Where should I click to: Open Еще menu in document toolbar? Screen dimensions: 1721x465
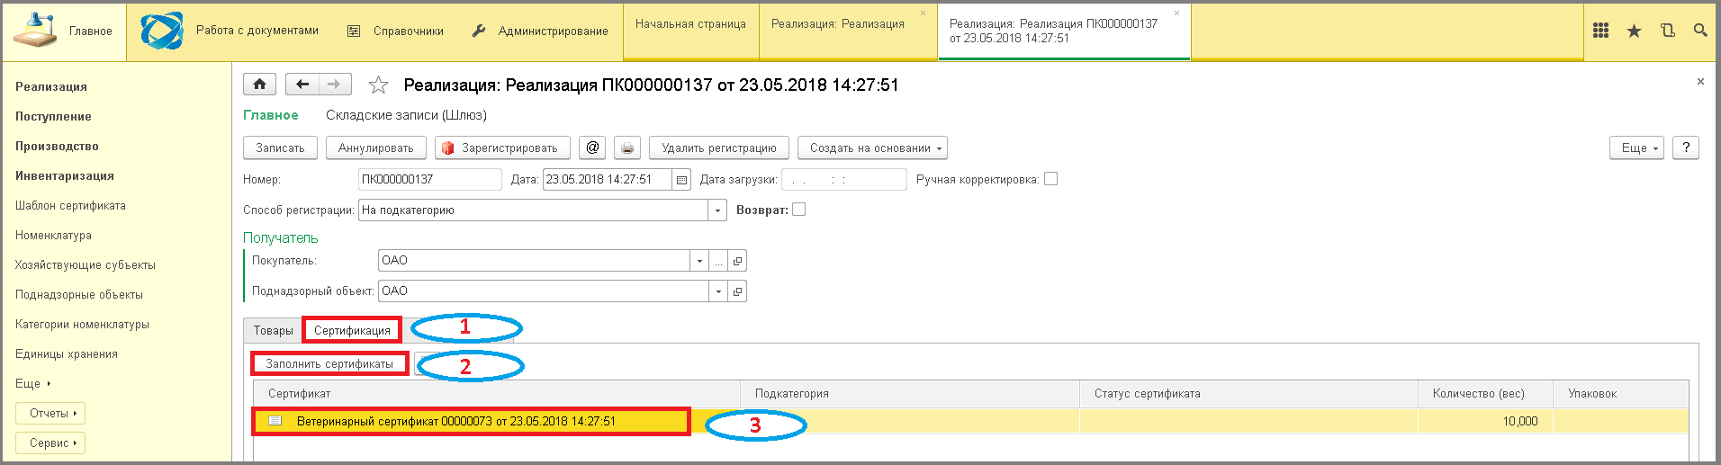[1636, 148]
